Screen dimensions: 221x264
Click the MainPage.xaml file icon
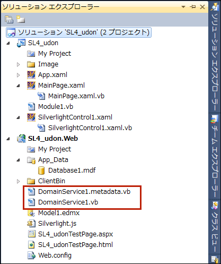tap(31, 86)
